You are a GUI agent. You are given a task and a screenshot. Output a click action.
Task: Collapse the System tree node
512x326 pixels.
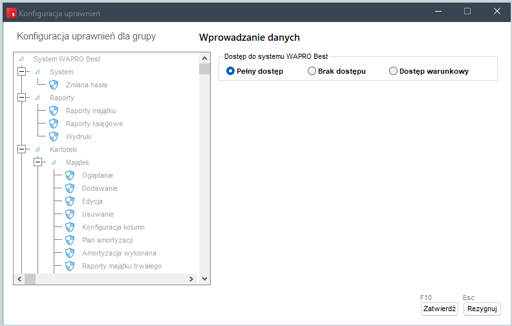pyautogui.click(x=21, y=71)
